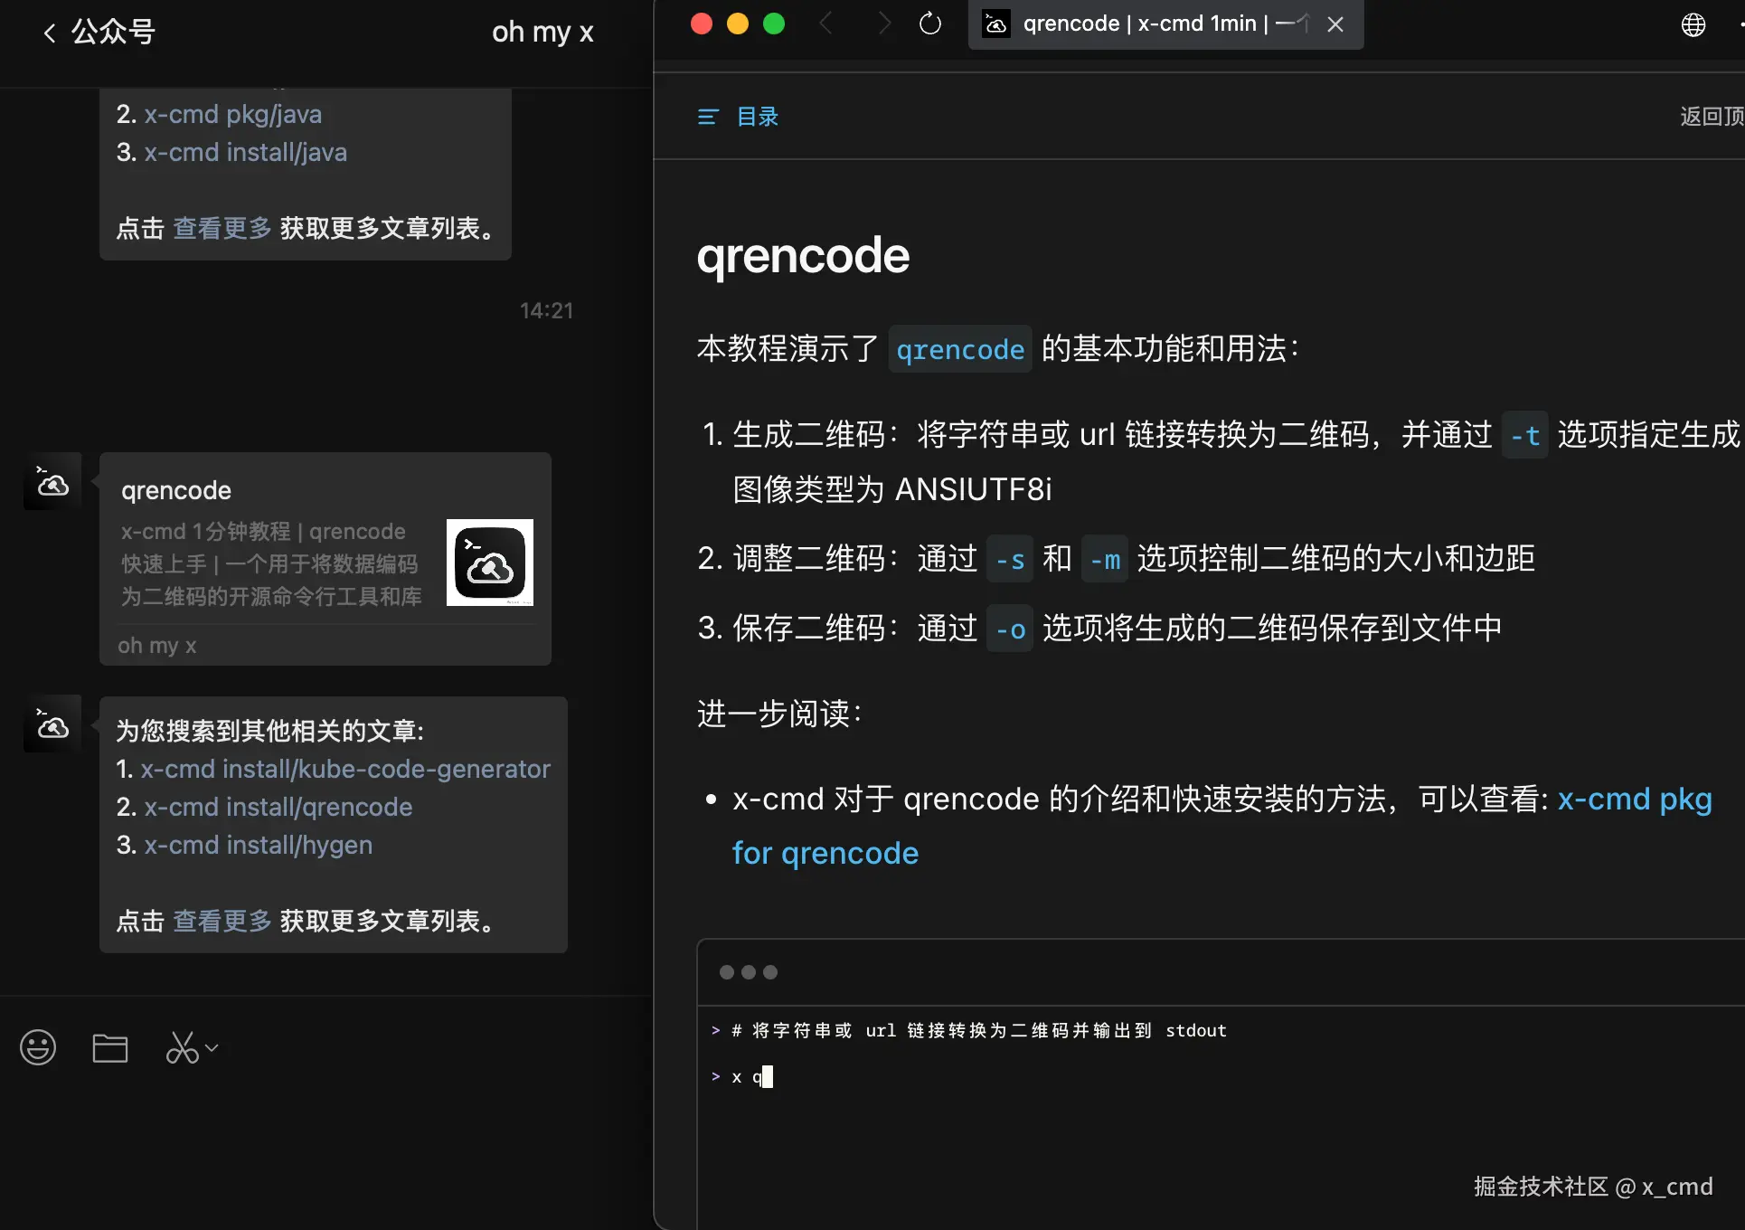Open the emoji picker icon
This screenshot has height=1230, width=1745.
point(38,1047)
